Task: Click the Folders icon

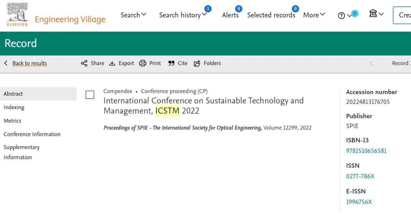Action: pos(197,63)
